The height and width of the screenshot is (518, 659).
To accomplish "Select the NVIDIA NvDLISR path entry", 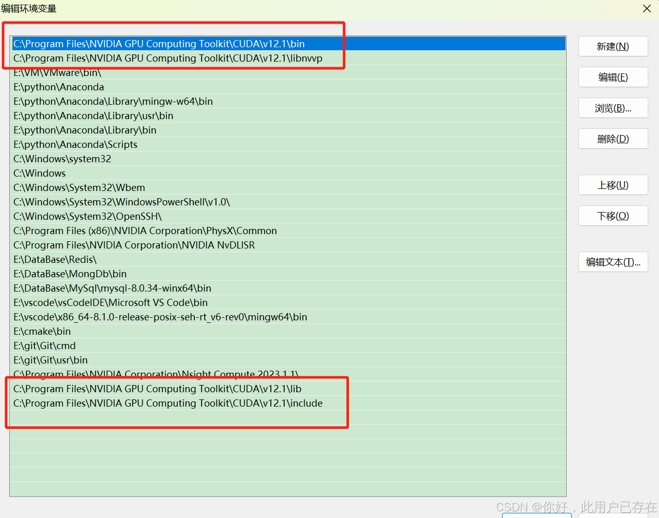I will 288,245.
